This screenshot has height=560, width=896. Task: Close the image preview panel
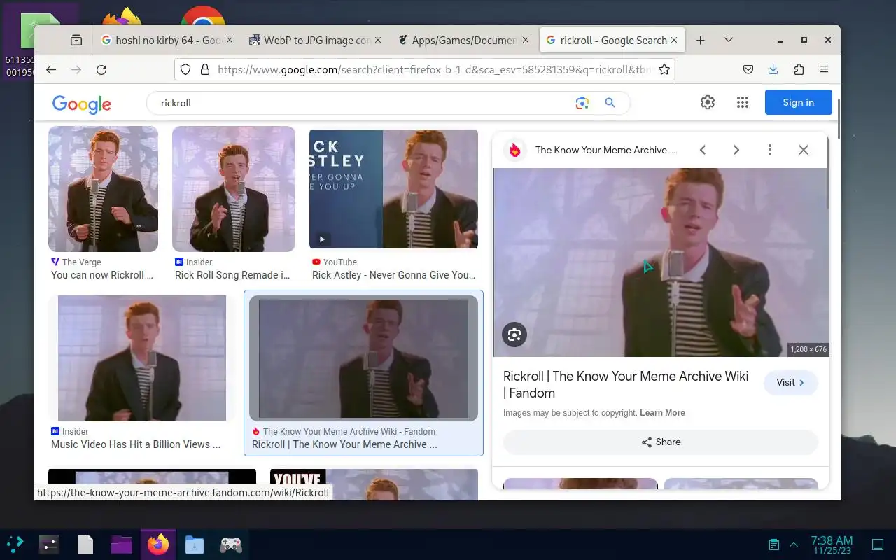coord(804,150)
